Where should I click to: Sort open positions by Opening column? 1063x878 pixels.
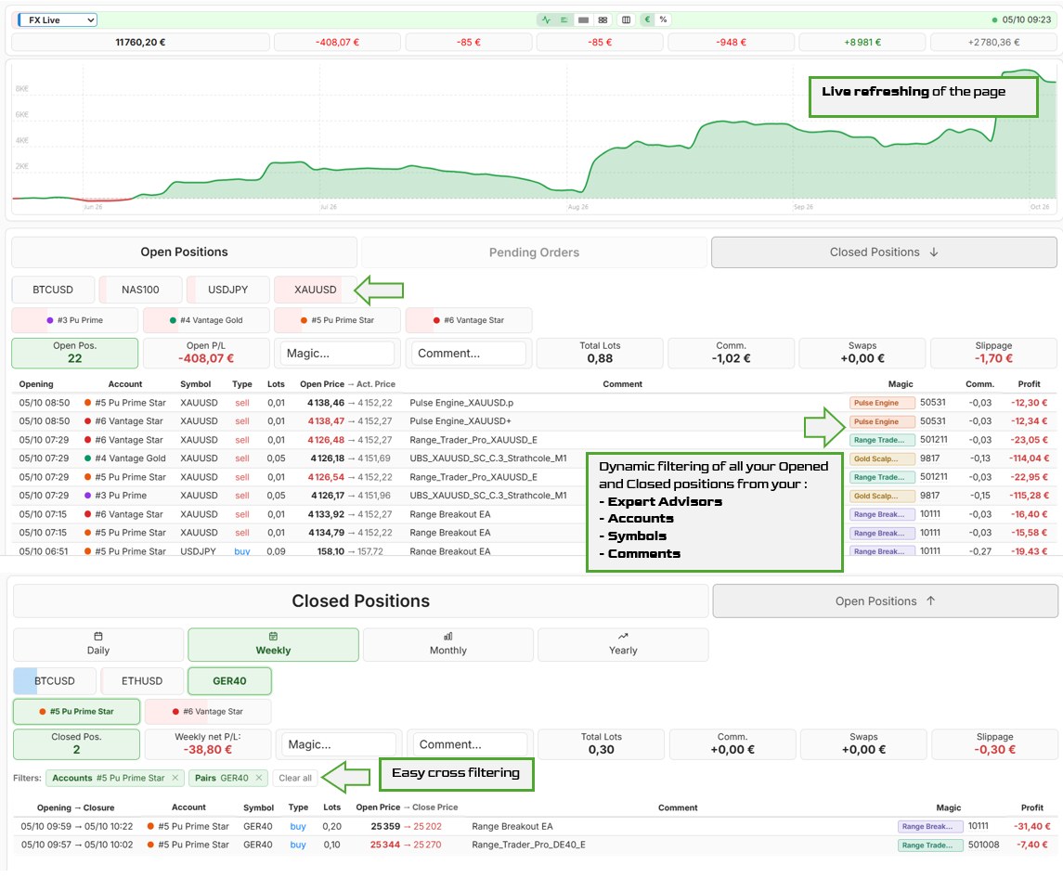tap(36, 383)
